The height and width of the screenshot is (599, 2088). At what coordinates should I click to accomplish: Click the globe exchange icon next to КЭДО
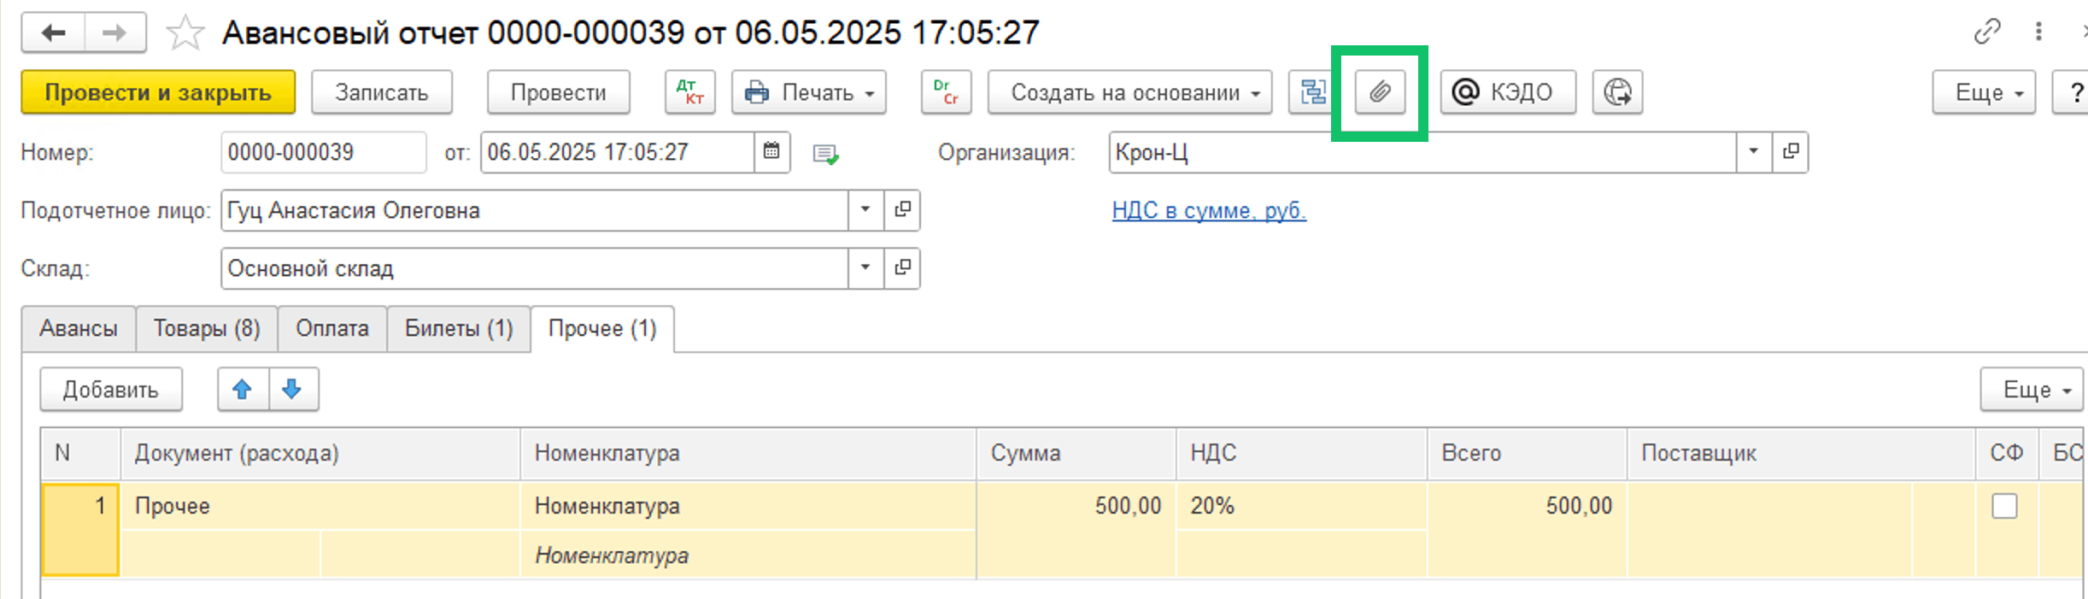1617,92
